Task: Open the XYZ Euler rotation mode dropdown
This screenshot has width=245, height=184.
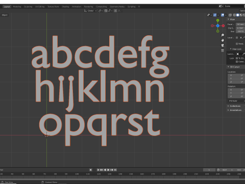Action: click(x=236, y=101)
